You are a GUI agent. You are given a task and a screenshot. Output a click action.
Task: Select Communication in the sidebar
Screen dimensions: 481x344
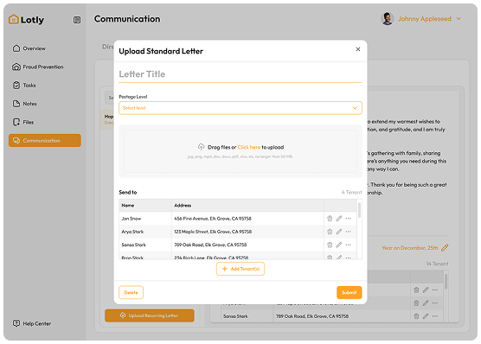[45, 140]
